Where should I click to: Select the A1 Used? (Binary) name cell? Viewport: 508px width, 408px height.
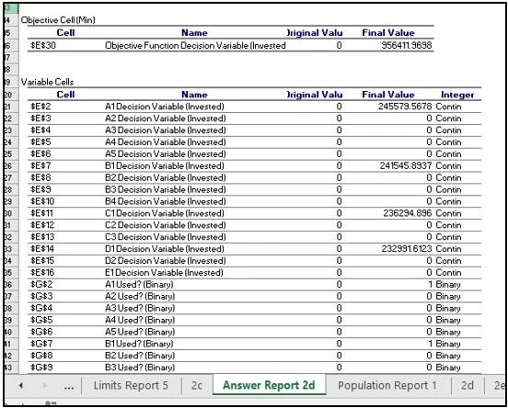point(139,284)
